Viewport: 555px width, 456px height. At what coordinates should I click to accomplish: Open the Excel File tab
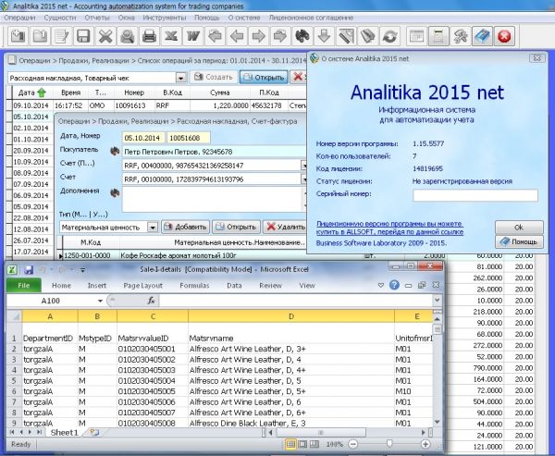[24, 286]
